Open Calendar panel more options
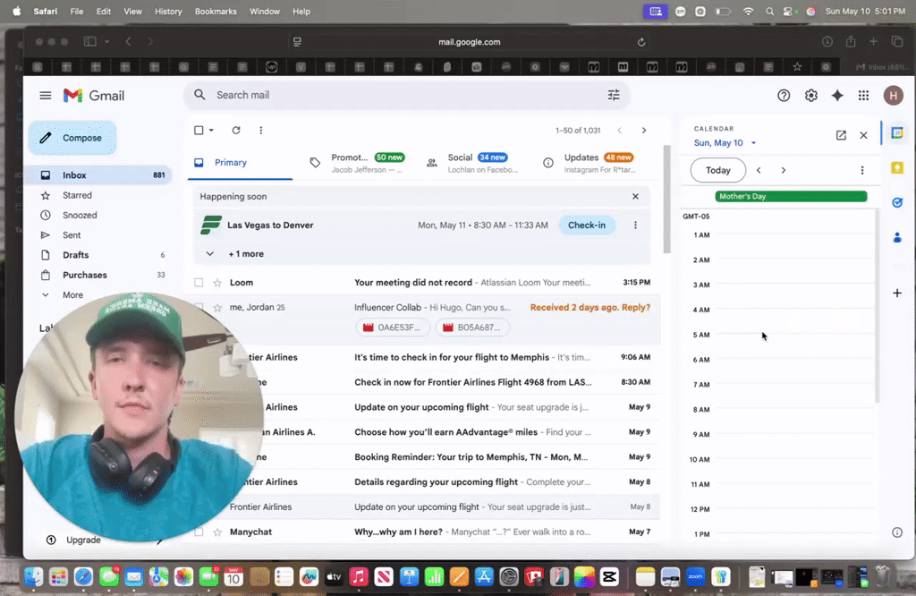The height and width of the screenshot is (596, 916). 861,170
